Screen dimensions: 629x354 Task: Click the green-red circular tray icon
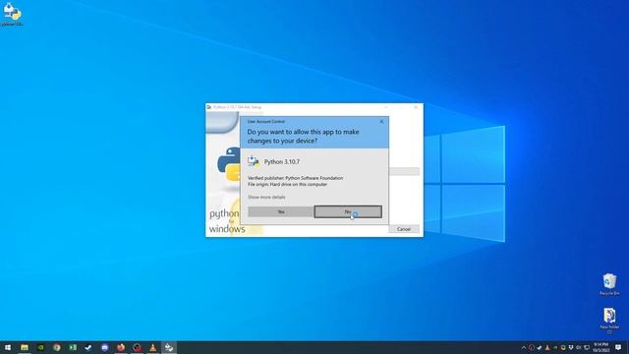click(563, 347)
